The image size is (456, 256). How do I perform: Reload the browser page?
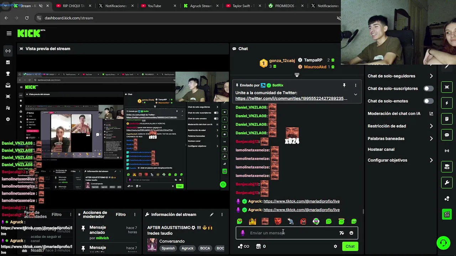coord(27,18)
